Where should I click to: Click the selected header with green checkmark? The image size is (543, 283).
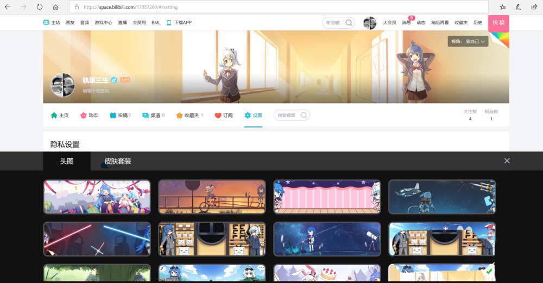pos(442,273)
